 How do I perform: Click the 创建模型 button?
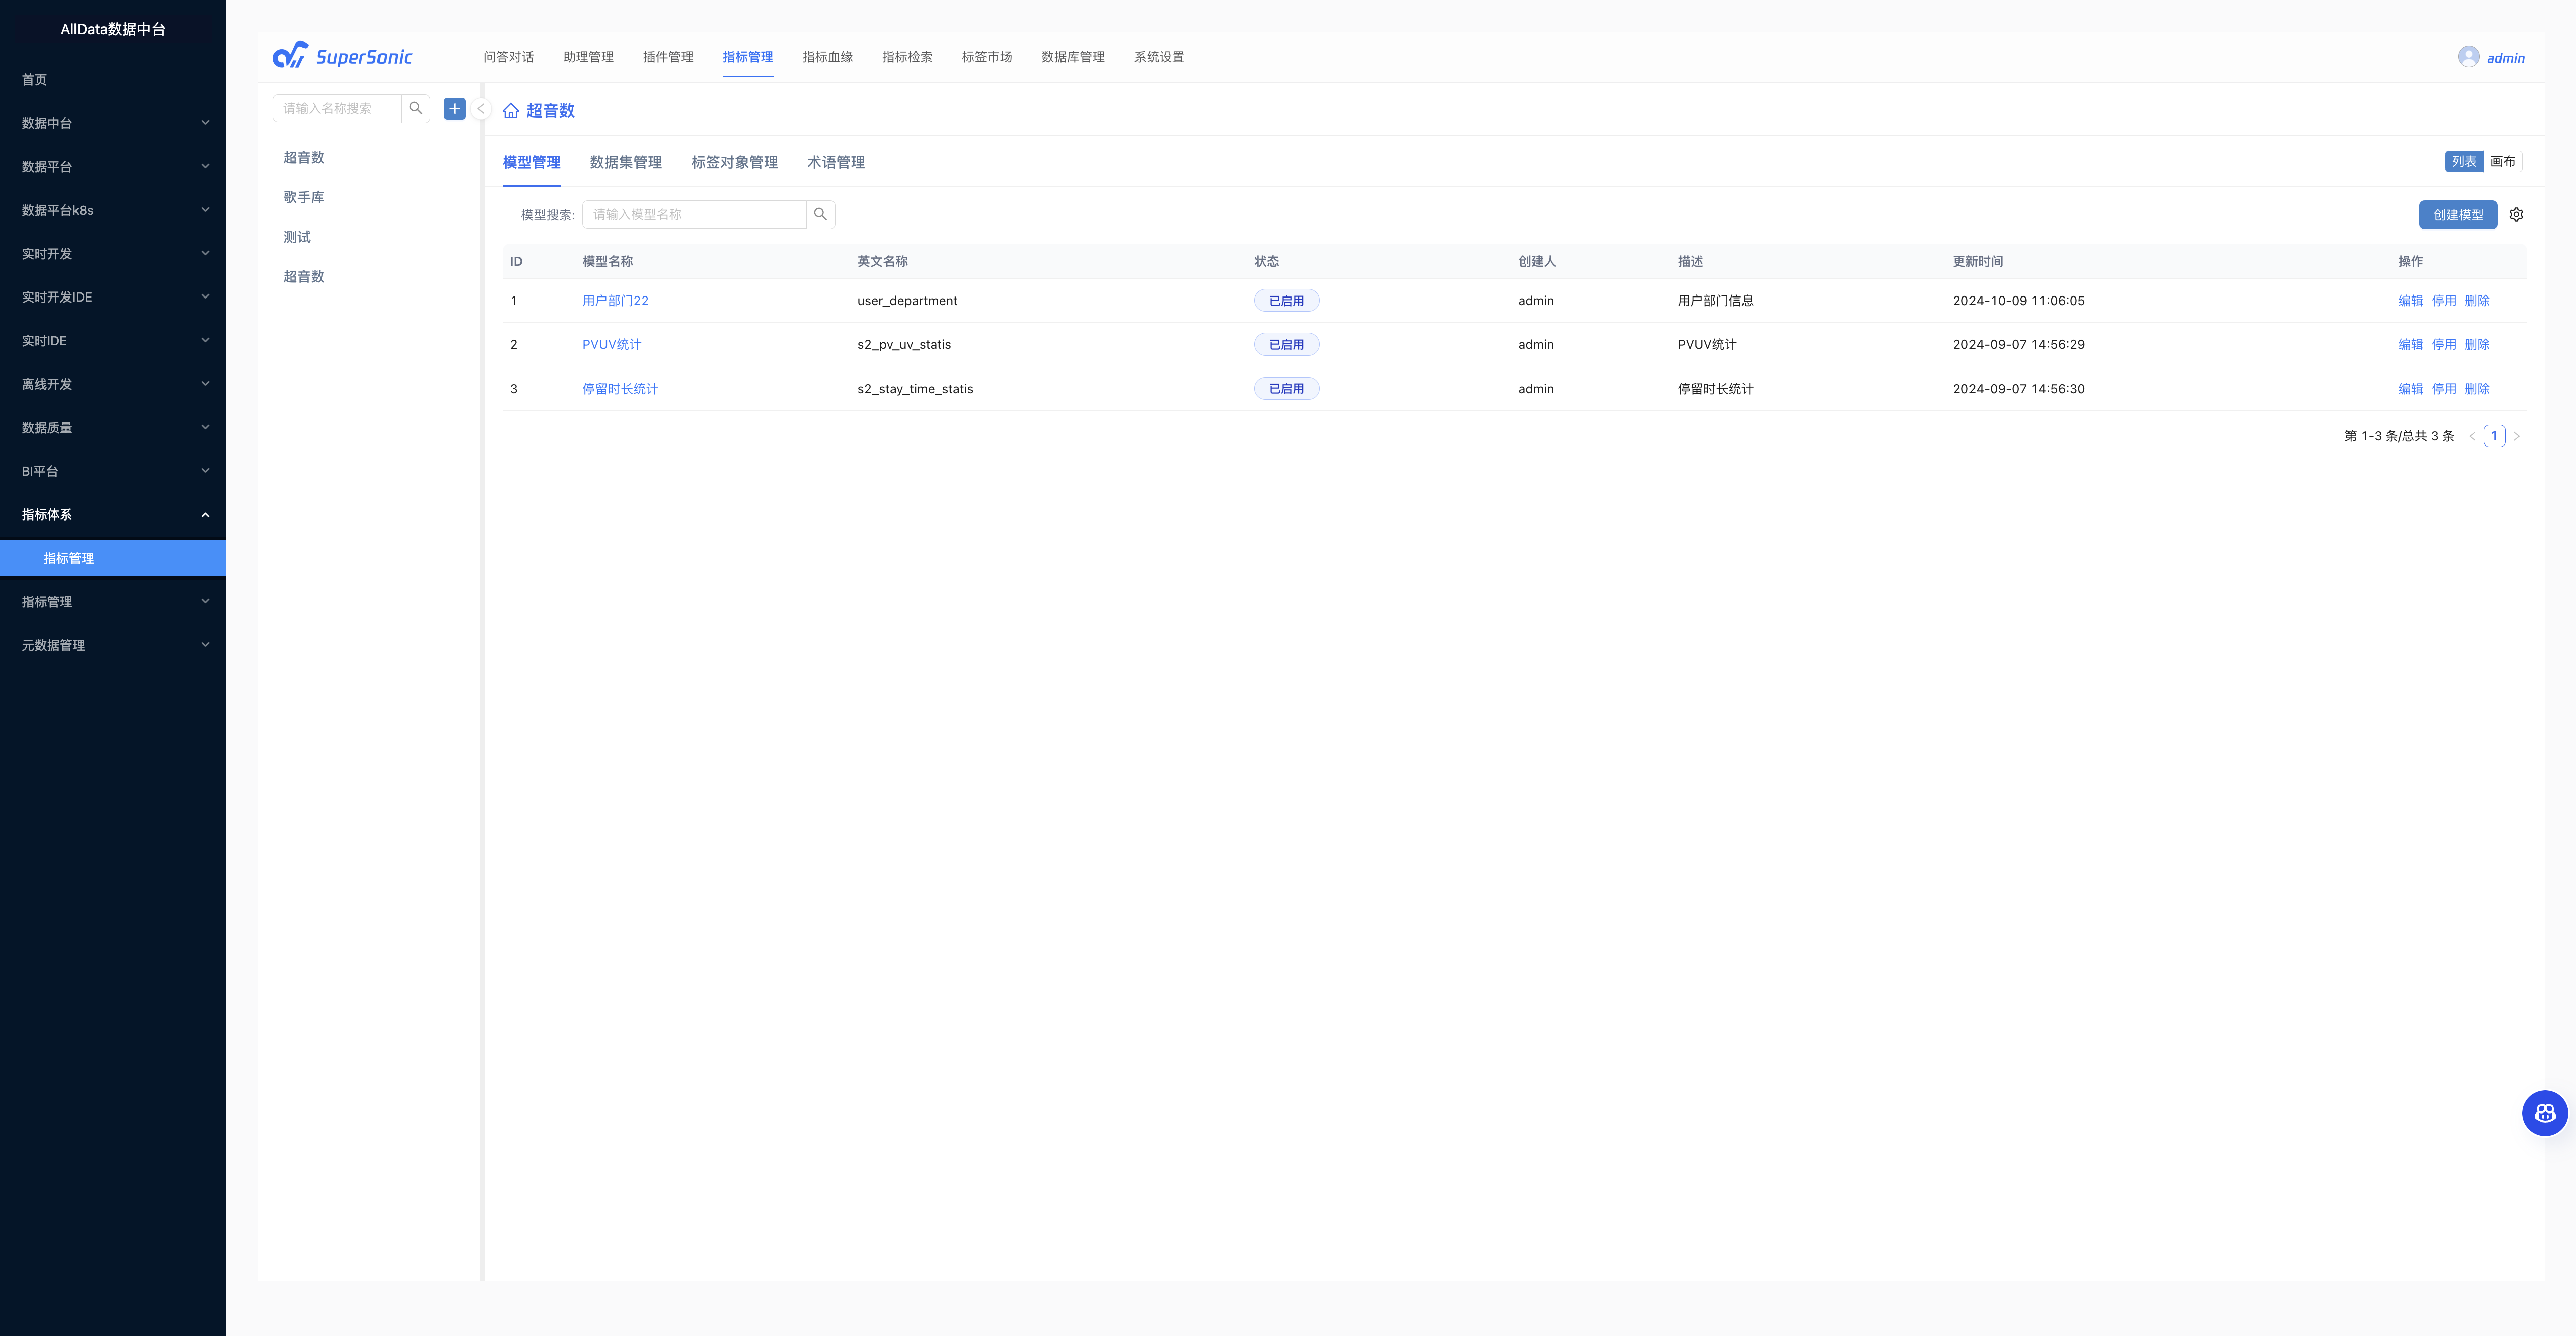[x=2458, y=215]
